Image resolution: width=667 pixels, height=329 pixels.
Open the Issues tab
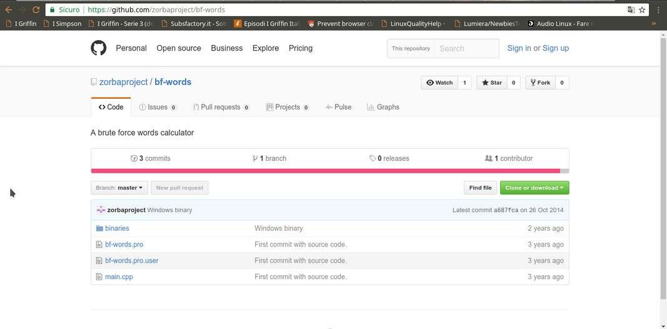point(158,107)
